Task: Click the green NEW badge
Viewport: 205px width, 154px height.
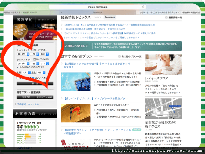Action: coord(137,130)
